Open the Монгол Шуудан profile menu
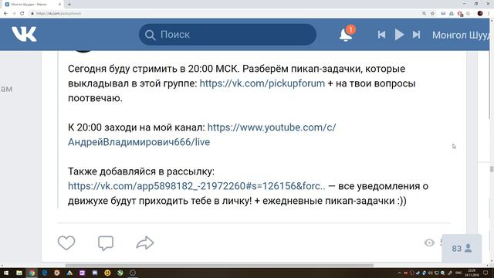Image resolution: width=494 pixels, height=278 pixels. click(461, 35)
